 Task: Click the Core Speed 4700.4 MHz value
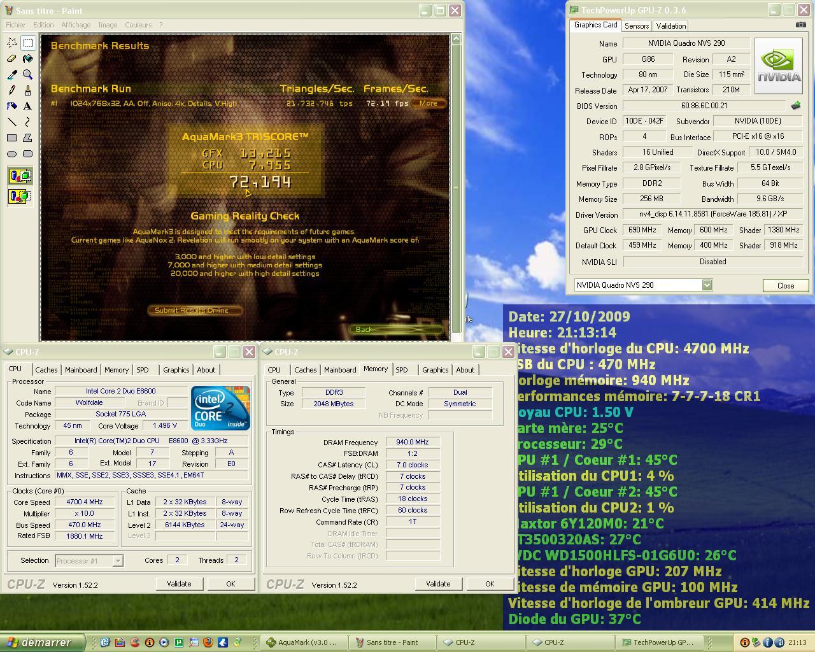pyautogui.click(x=85, y=502)
